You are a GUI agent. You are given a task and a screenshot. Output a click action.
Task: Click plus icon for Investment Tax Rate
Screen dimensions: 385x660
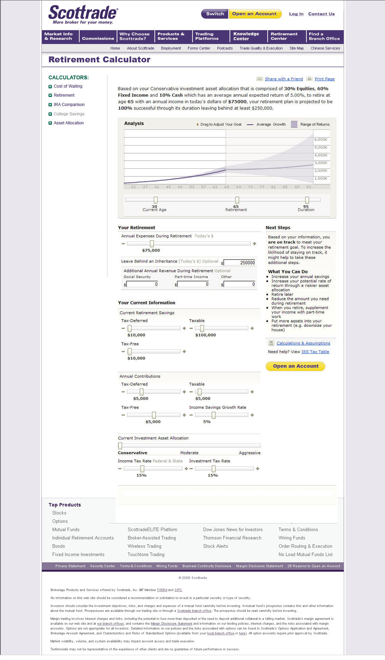[257, 468]
